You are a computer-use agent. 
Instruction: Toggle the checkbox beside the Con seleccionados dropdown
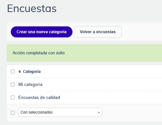[13, 113]
